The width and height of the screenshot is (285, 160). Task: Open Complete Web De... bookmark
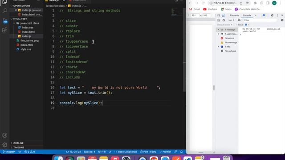pyautogui.click(x=248, y=9)
